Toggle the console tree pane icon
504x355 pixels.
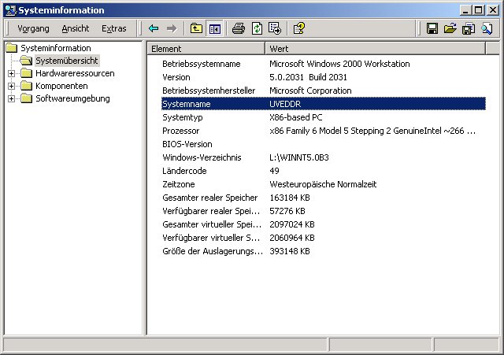coord(213,28)
